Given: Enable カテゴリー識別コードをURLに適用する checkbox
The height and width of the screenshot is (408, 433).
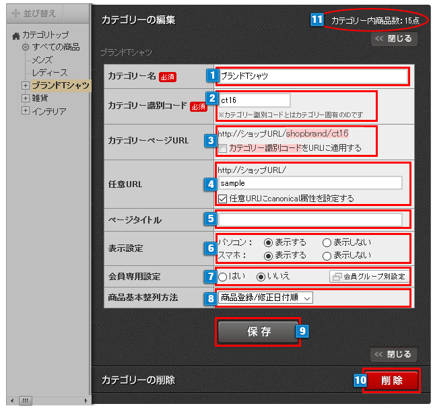Looking at the screenshot, I should pos(223,147).
